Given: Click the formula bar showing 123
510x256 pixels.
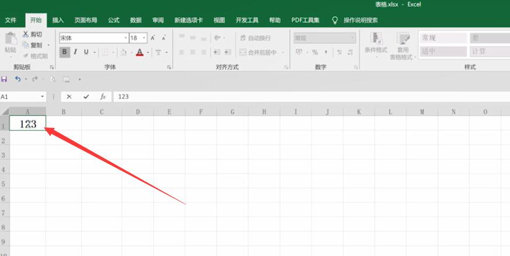Looking at the screenshot, I should (x=311, y=96).
